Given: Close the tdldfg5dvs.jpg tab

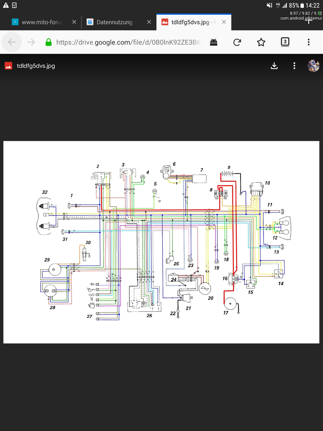Looking at the screenshot, I should click(x=224, y=22).
